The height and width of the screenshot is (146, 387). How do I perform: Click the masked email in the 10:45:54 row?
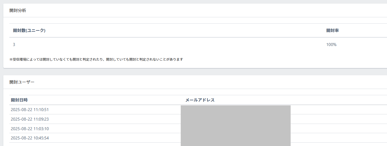click(235, 138)
